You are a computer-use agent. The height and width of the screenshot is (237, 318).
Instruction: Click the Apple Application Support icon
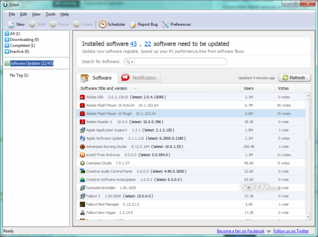pos(82,130)
